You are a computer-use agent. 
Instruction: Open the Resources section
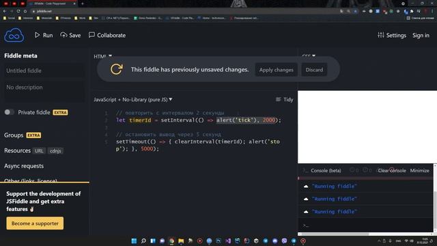coord(17,150)
